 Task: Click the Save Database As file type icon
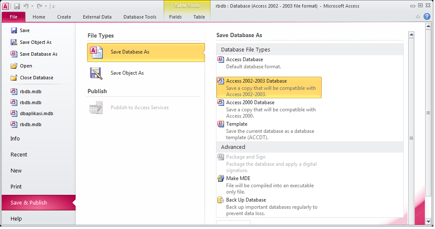coord(96,52)
